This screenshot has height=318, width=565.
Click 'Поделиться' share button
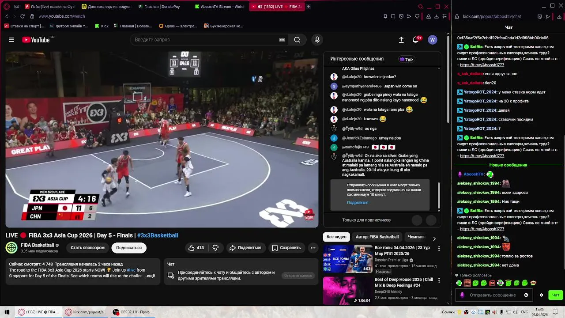pyautogui.click(x=245, y=248)
